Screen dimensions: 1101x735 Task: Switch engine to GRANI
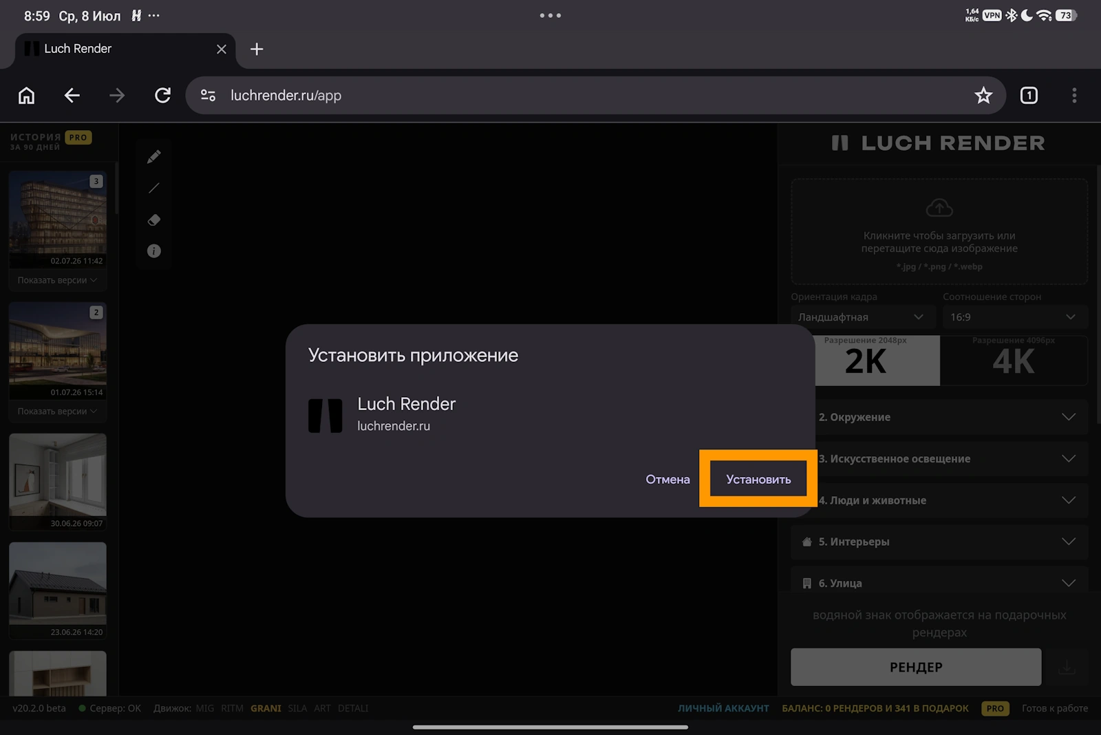(x=266, y=708)
